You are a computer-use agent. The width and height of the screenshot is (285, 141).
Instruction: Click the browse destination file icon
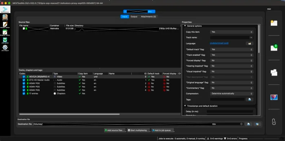[x=249, y=124]
